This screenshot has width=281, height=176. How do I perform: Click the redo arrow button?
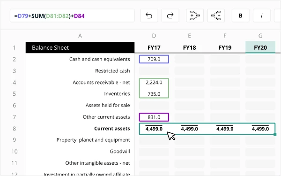(x=170, y=15)
